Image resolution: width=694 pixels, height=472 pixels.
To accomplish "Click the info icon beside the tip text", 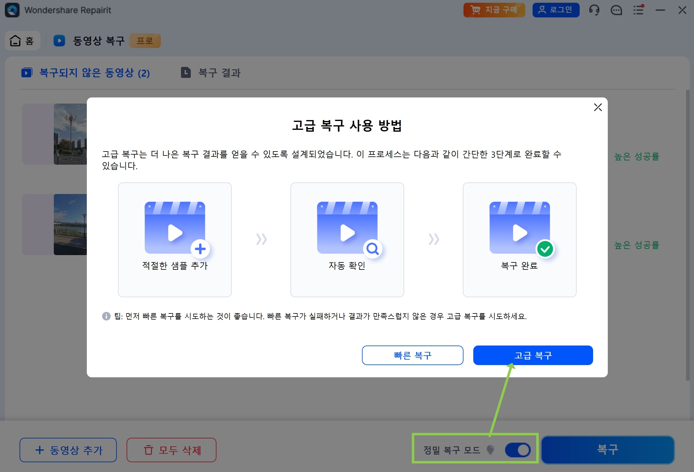I will click(106, 316).
